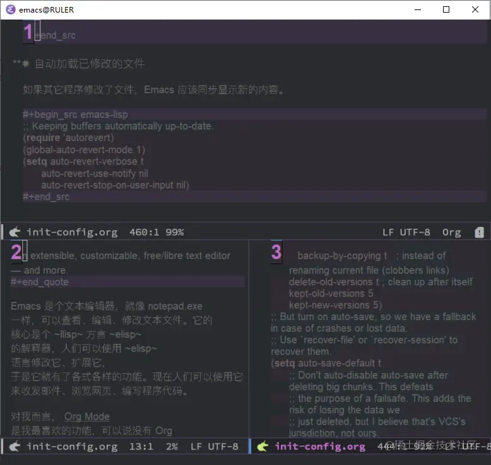
Task: Click the auto-revert-use-notify nil line
Action: coord(95,173)
